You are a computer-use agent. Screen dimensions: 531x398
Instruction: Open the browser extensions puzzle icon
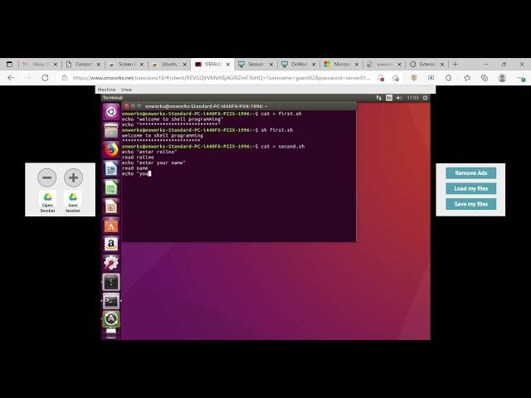[448, 78]
